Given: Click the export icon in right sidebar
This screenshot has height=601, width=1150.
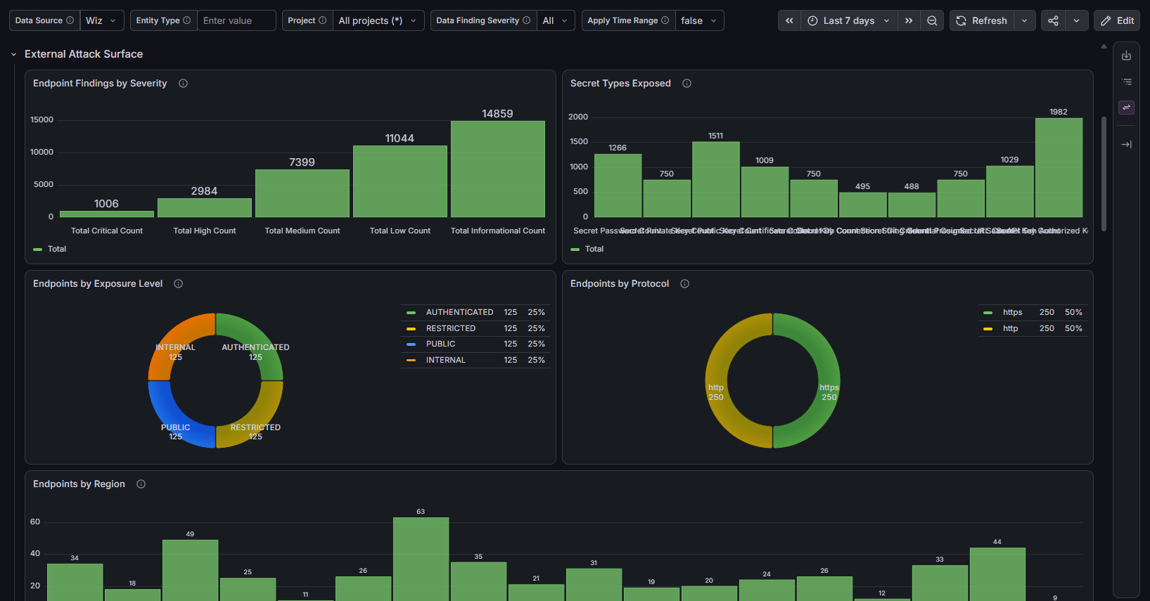Looking at the screenshot, I should [x=1126, y=56].
